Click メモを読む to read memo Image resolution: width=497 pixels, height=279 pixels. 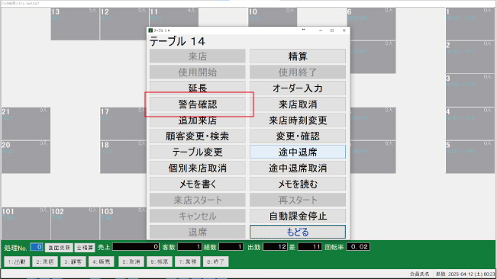click(x=298, y=184)
